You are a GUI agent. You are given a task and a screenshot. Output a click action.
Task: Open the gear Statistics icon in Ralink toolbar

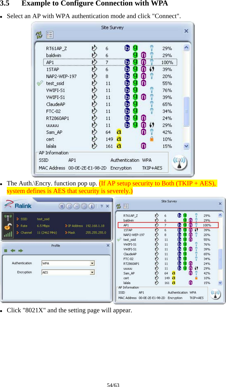click(84, 206)
